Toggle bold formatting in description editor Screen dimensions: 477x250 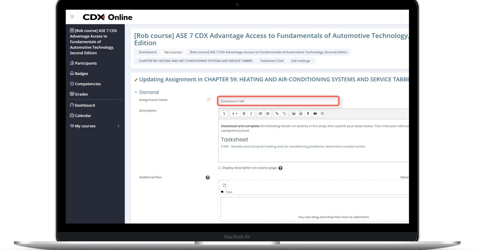tap(244, 114)
